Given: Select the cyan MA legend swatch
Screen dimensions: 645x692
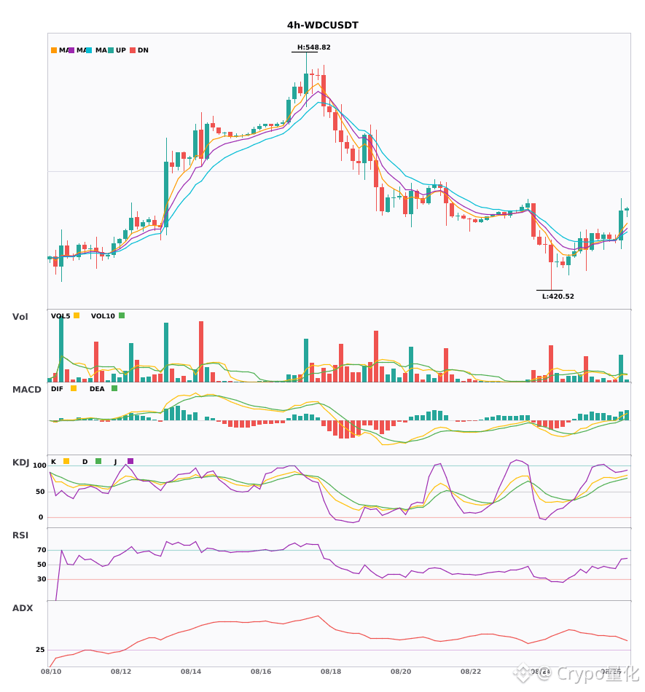Looking at the screenshot, I should [89, 50].
